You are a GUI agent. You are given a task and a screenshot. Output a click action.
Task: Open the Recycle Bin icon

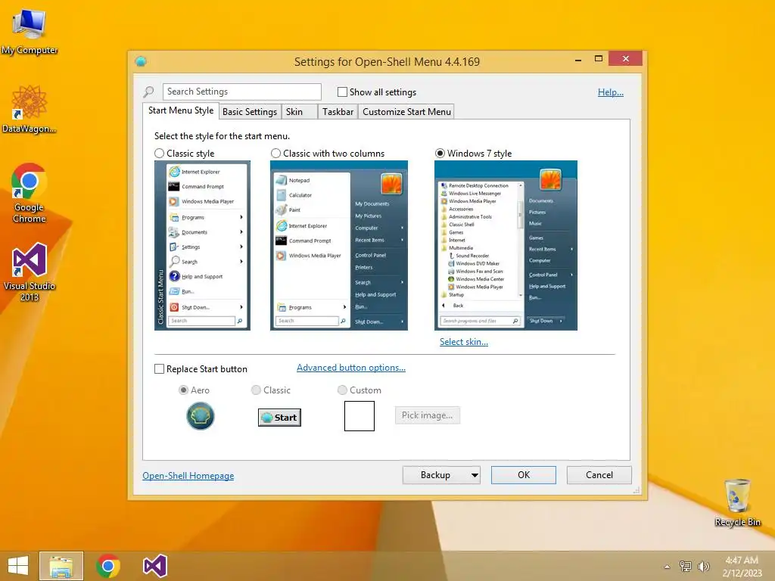click(x=737, y=502)
